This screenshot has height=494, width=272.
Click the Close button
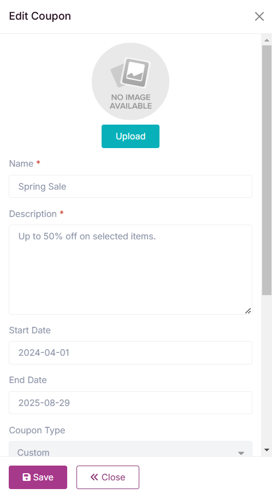point(108,477)
